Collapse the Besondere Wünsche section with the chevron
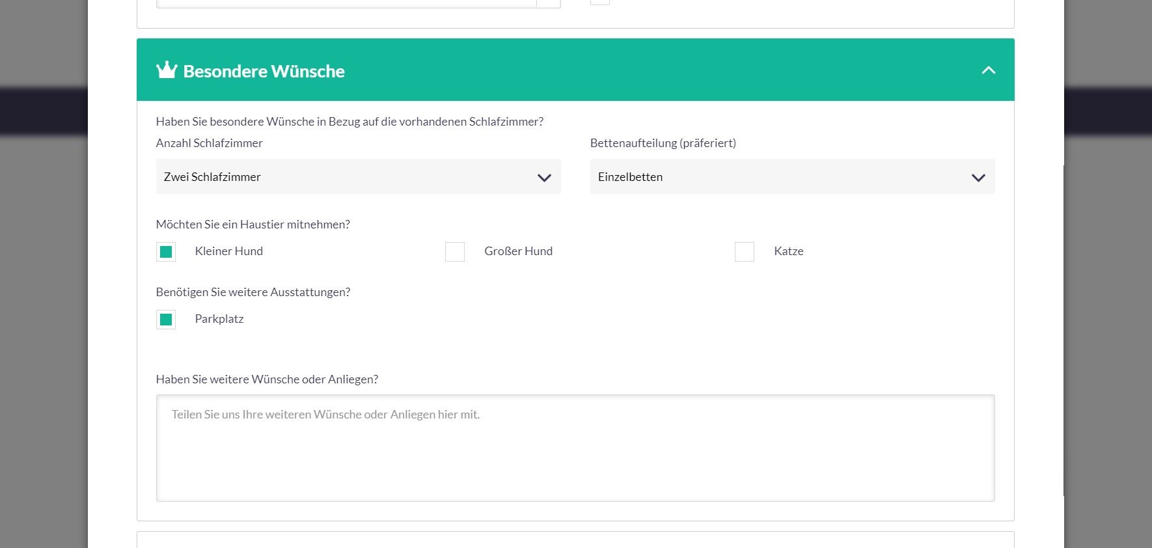1152x548 pixels. pos(988,70)
